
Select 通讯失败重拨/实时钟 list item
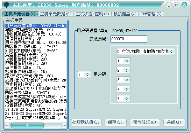[x=35, y=97]
